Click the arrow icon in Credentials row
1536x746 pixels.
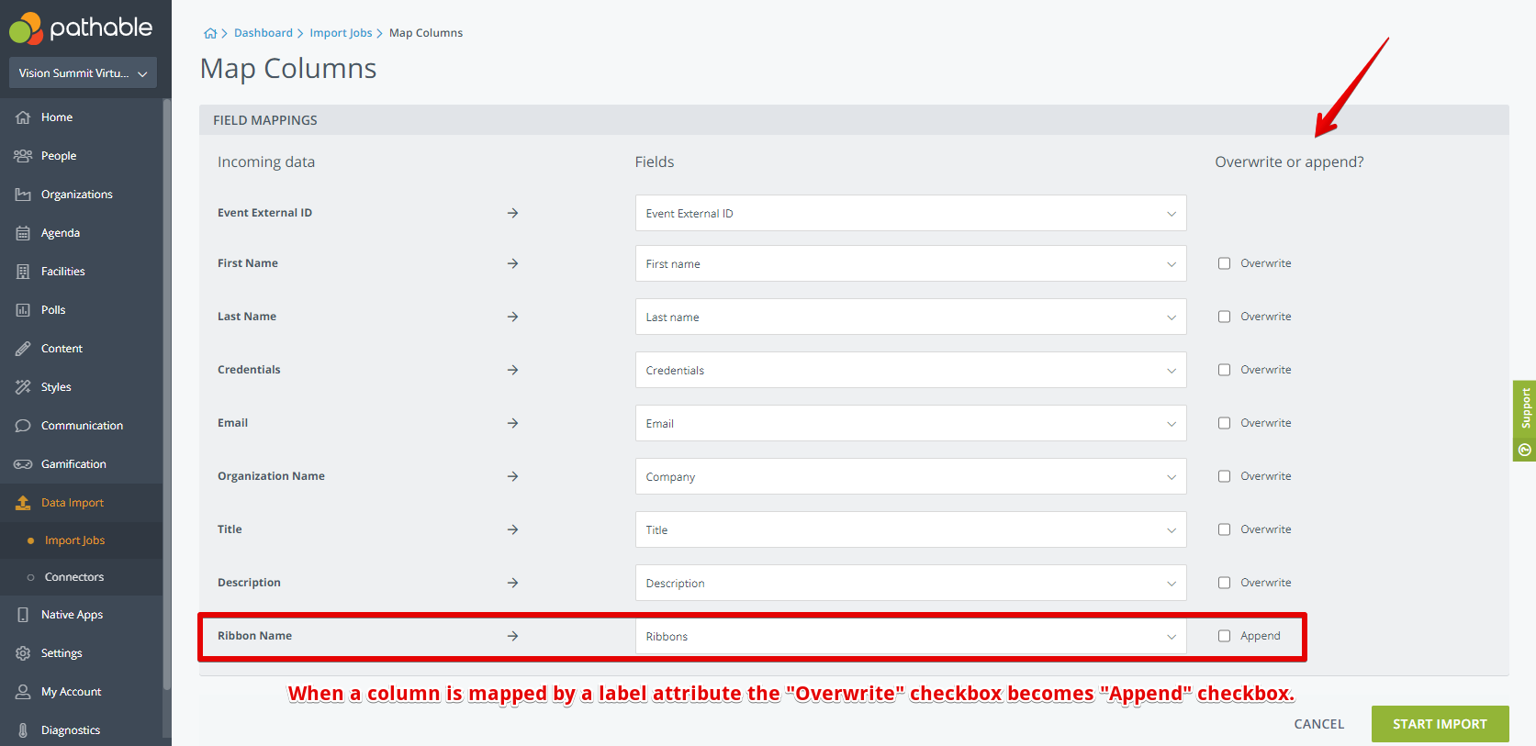(x=513, y=370)
